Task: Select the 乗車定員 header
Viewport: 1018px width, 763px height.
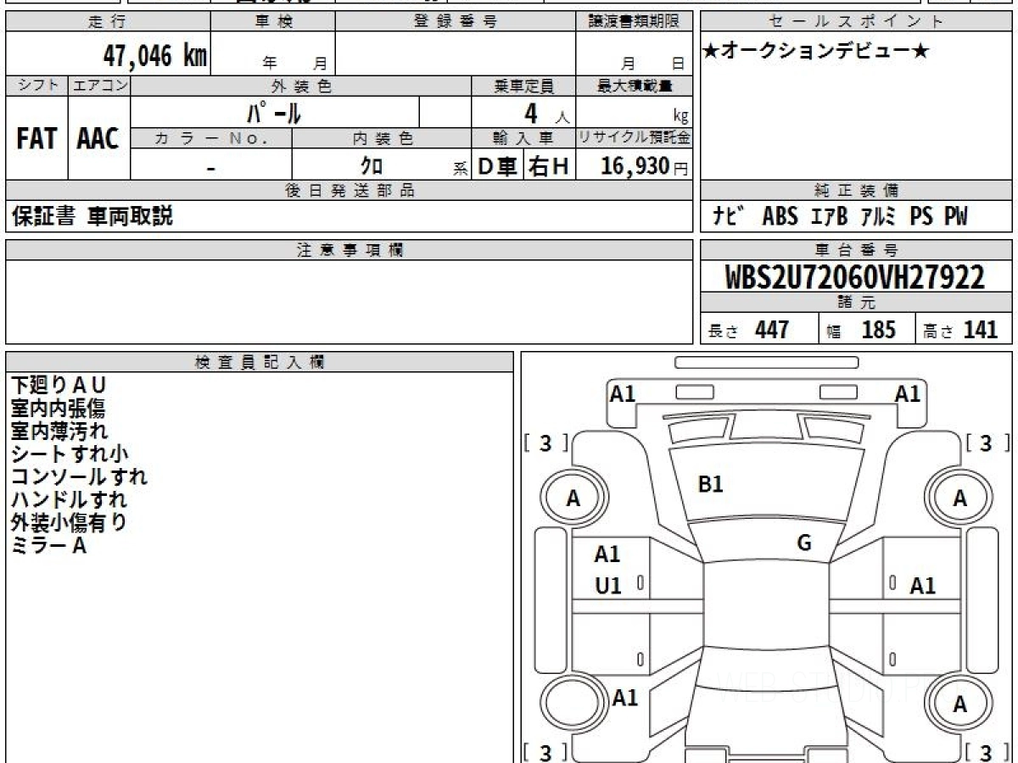Action: (x=523, y=86)
